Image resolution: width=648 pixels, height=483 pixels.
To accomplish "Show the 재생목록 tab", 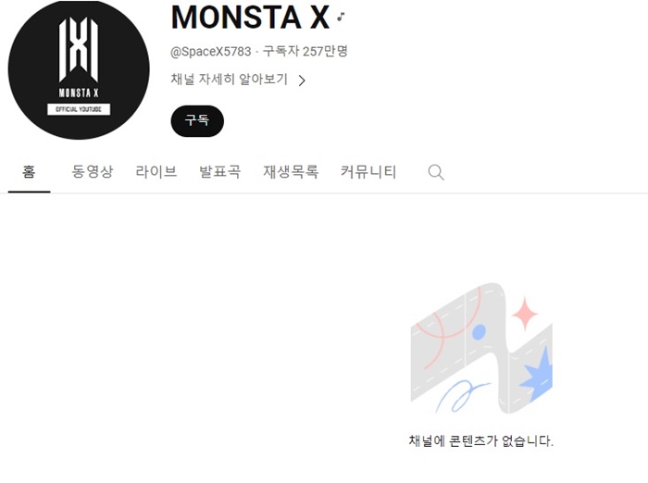I will (291, 172).
